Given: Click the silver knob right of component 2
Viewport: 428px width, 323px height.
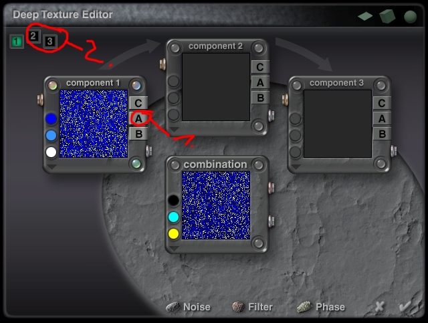Looking at the screenshot, I should click(272, 116).
